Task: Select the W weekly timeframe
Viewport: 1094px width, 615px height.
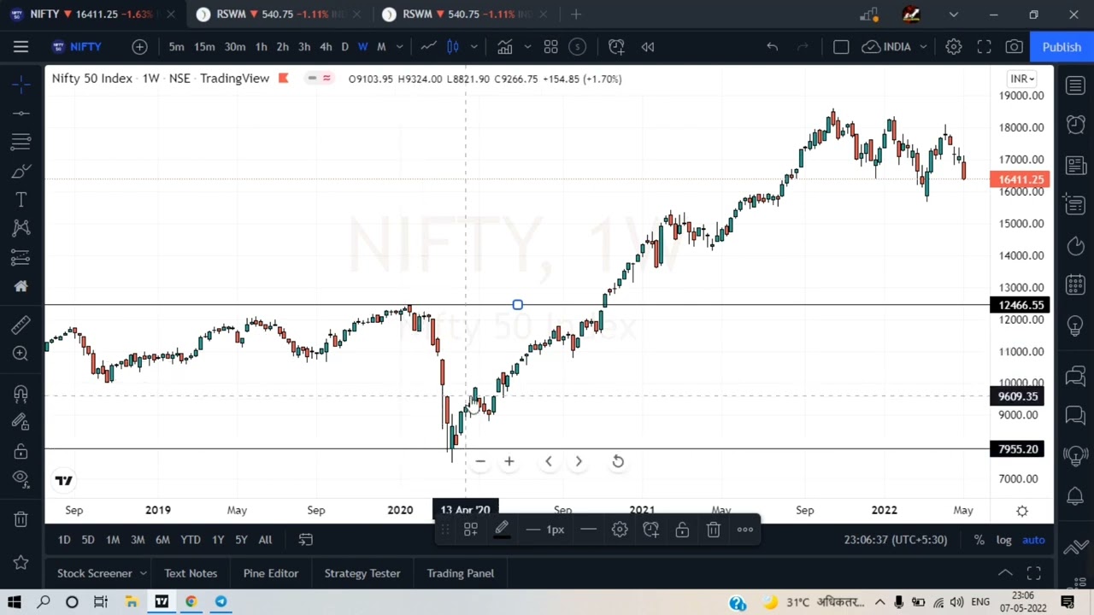Action: pos(362,47)
